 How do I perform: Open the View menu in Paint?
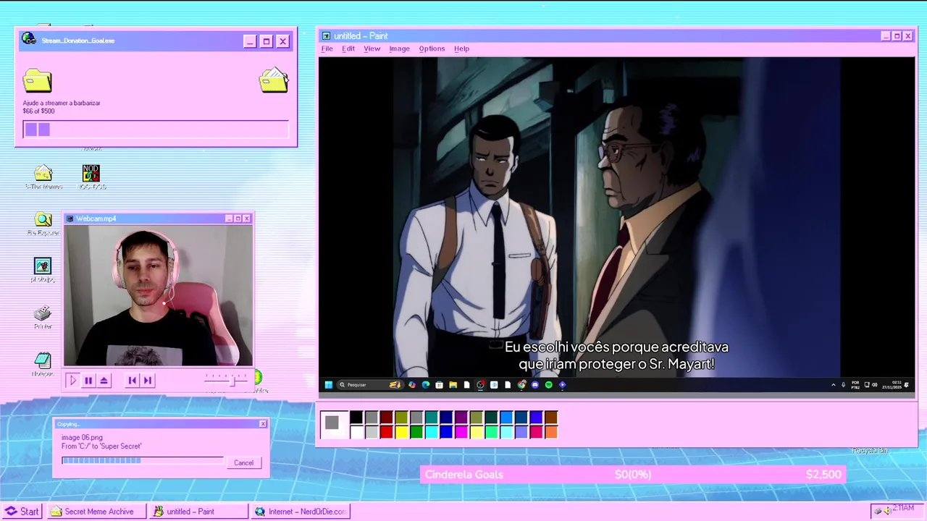[x=372, y=48]
